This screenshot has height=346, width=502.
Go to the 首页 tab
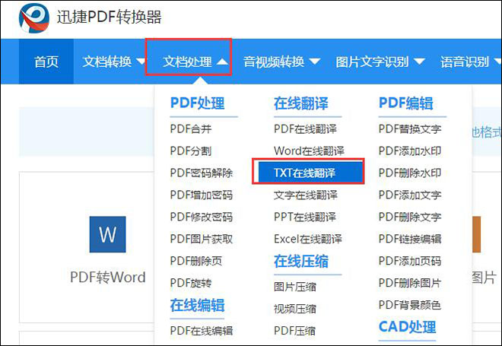46,62
